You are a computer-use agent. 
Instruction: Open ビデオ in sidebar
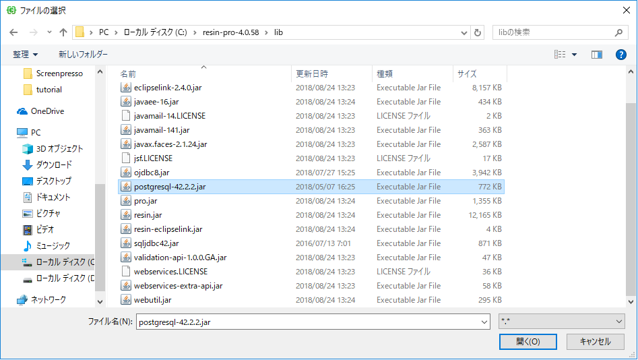pos(38,230)
